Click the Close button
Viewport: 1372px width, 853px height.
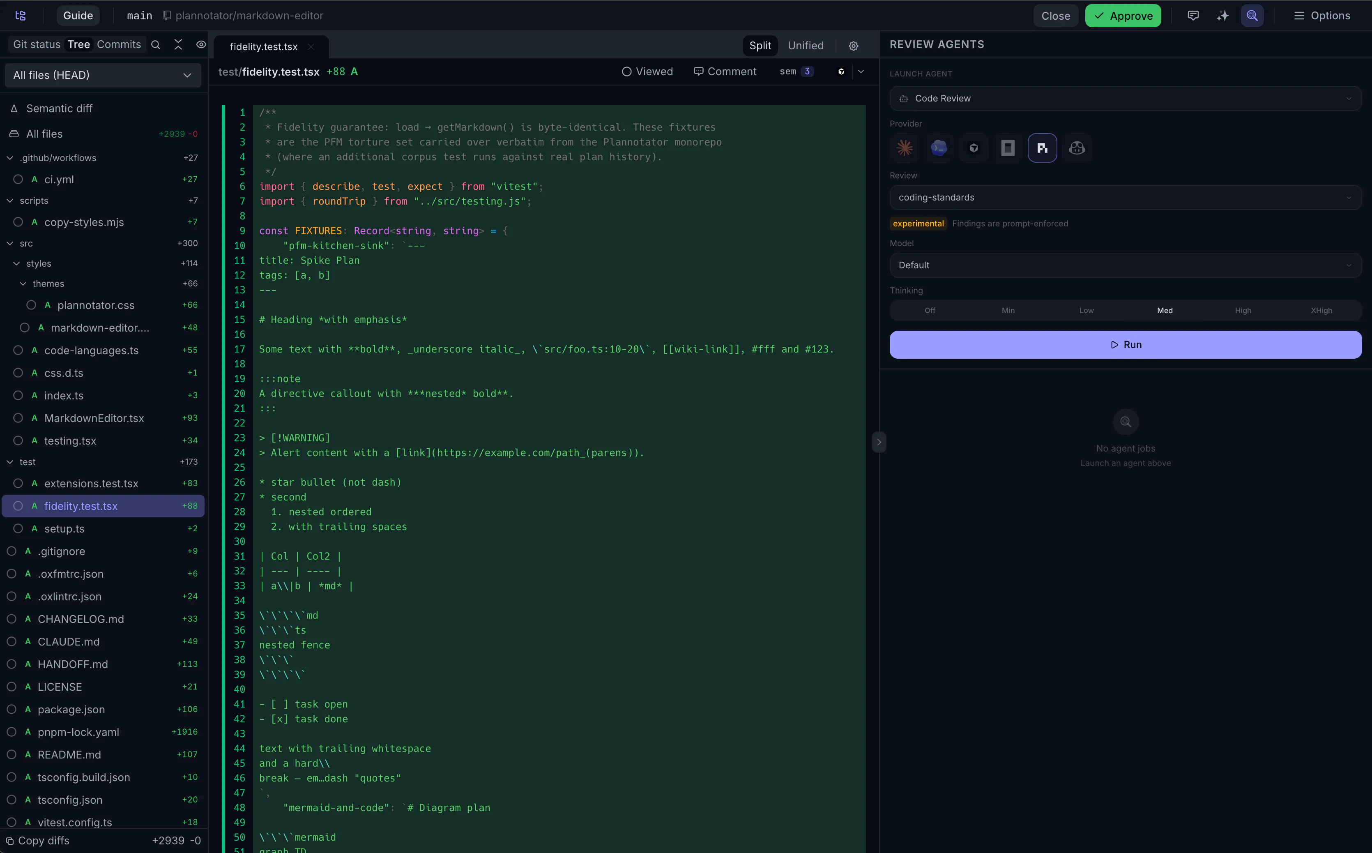pyautogui.click(x=1056, y=16)
